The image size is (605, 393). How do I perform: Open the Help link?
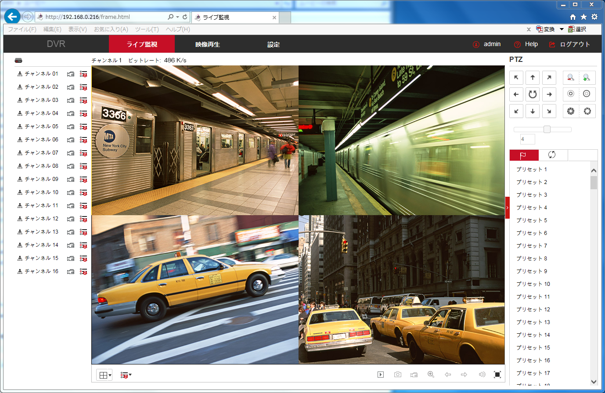click(531, 44)
